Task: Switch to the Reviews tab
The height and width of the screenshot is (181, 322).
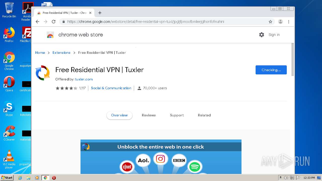Action: click(149, 115)
